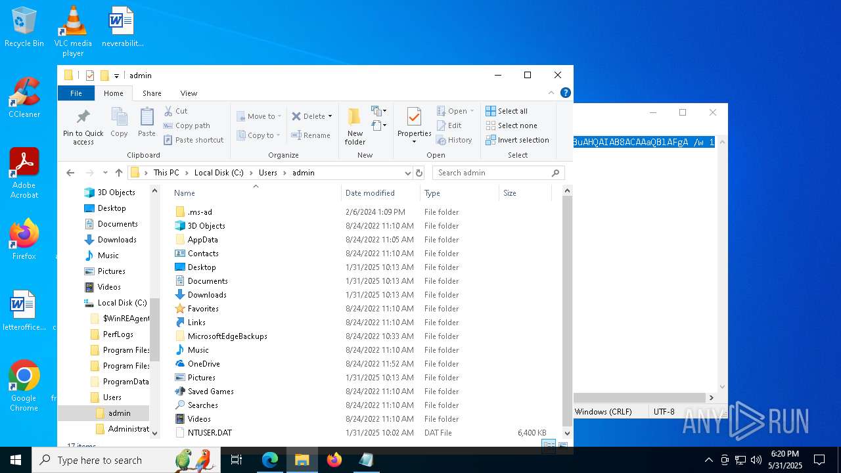841x473 pixels.
Task: Click the Rename ribbon button
Action: coord(311,135)
